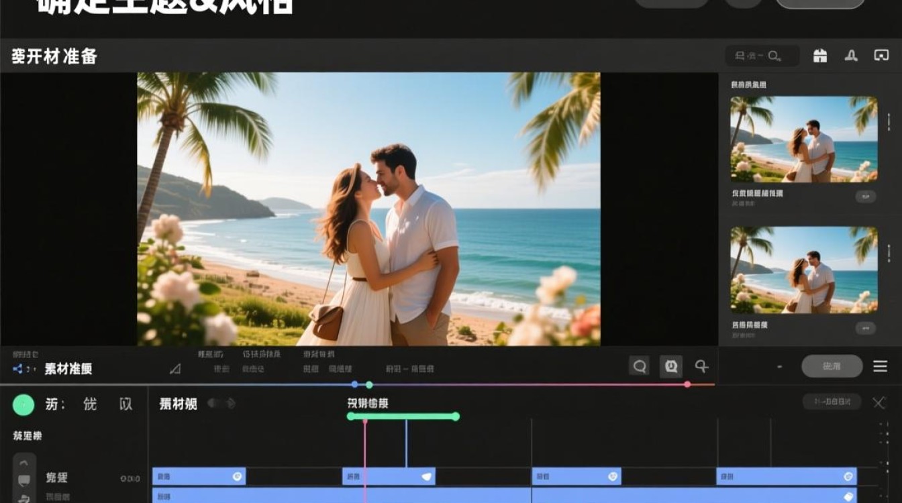Open the empty speech bubble tool
Image resolution: width=902 pixels, height=503 pixels.
point(640,366)
